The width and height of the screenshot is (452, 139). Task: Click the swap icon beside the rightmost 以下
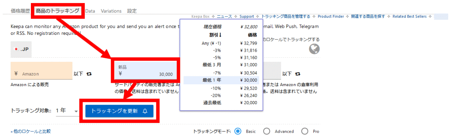pyautogui.click(x=298, y=74)
